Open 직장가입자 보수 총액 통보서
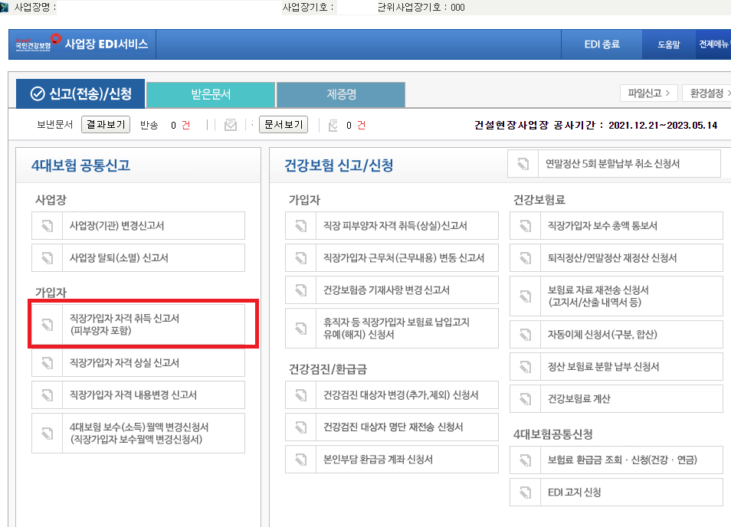Image resolution: width=731 pixels, height=527 pixels. [x=616, y=226]
